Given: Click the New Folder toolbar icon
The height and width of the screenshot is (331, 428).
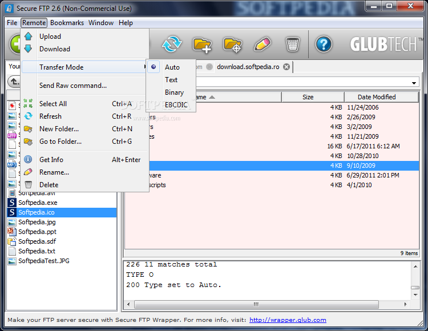Looking at the screenshot, I should [201, 45].
